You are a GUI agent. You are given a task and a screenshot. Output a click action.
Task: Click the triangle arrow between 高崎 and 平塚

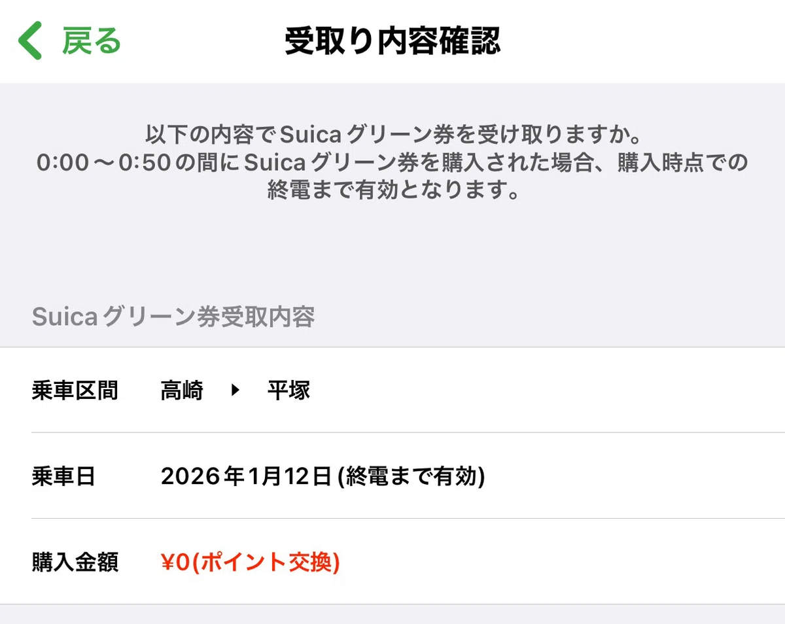(x=236, y=391)
